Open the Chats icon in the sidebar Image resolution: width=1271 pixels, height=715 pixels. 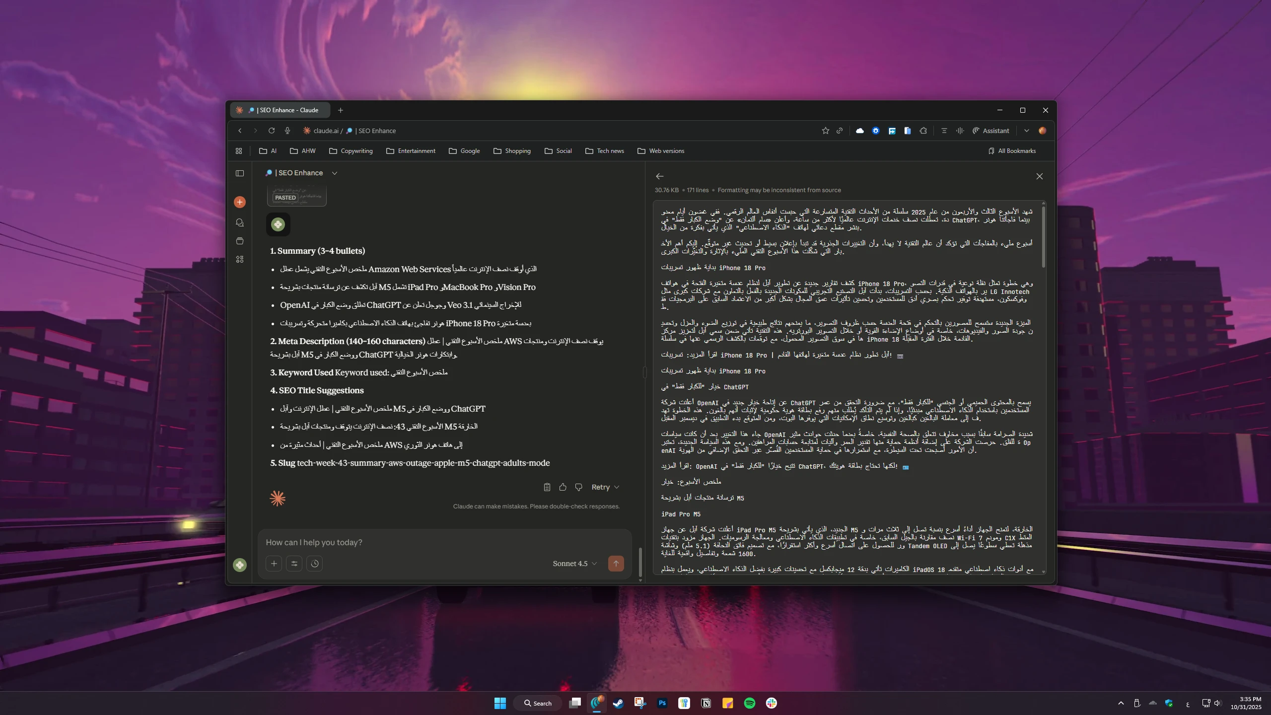(240, 223)
